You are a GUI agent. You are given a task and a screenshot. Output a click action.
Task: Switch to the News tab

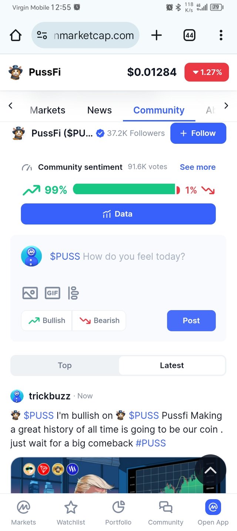coord(100,110)
